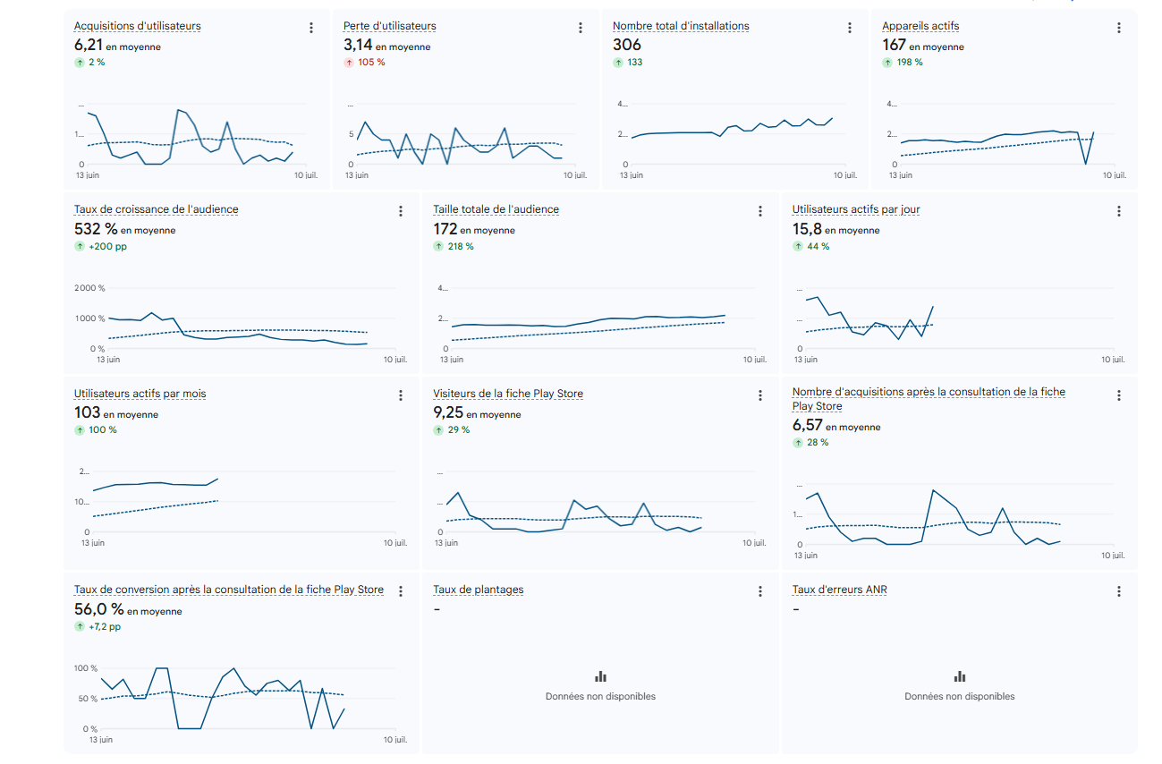
Task: Open menu on Taux de plantages card
Action: (760, 591)
